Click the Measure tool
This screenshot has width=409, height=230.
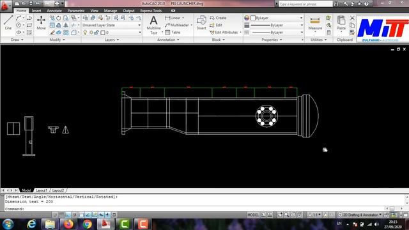315,23
